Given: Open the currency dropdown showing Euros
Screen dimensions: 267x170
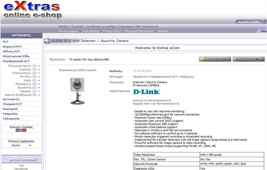Looking at the screenshot, I should click(x=21, y=145).
